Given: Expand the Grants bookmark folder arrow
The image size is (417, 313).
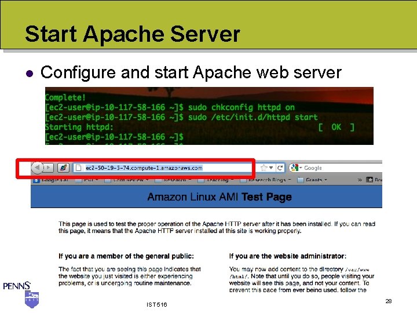Looking at the screenshot, I should tap(325, 180).
